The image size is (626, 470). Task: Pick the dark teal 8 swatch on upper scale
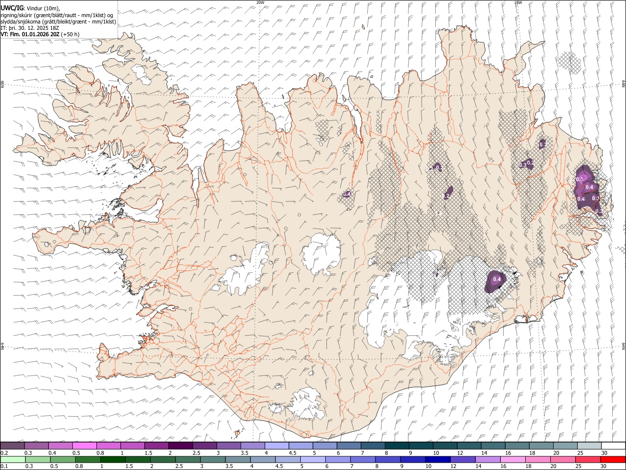[397, 446]
